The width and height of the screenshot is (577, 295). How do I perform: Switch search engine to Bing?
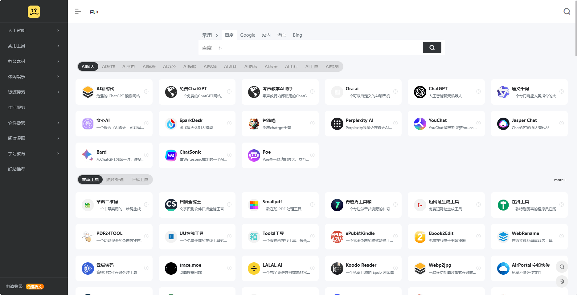click(x=297, y=35)
